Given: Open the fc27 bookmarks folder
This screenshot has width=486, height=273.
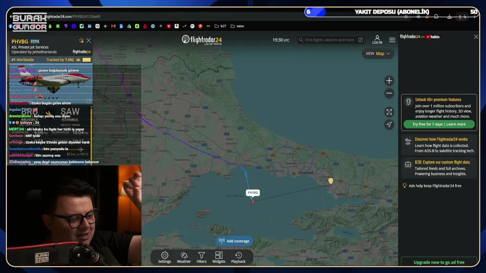Looking at the screenshot, I should pos(220,26).
